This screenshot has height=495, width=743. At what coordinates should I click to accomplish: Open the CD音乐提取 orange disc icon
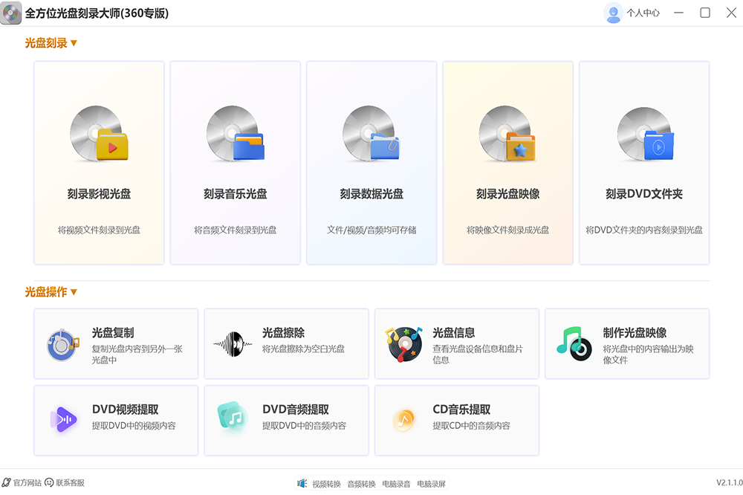tap(403, 421)
